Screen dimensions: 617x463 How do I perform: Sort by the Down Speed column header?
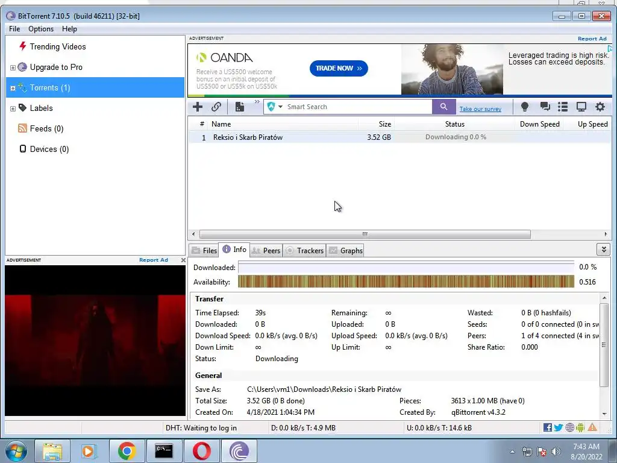[x=539, y=124]
